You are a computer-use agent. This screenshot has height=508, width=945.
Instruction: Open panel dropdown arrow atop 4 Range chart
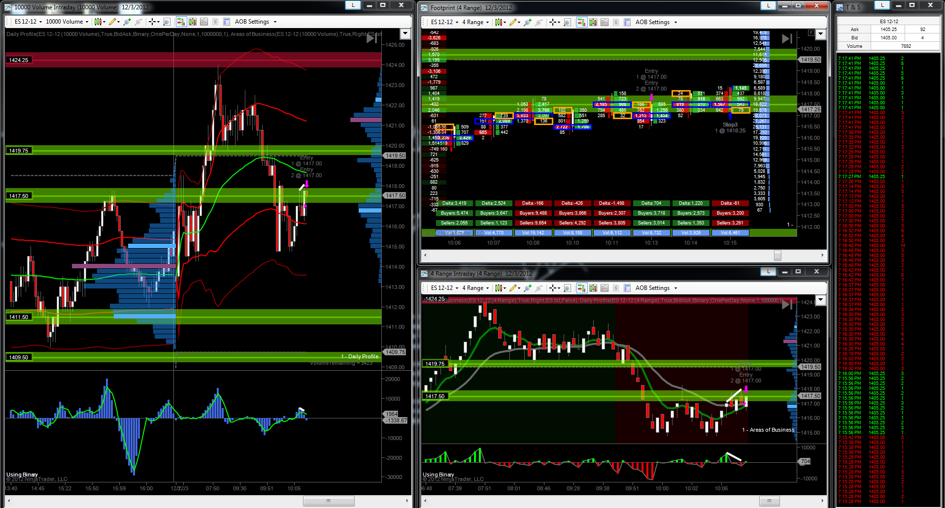(x=820, y=300)
